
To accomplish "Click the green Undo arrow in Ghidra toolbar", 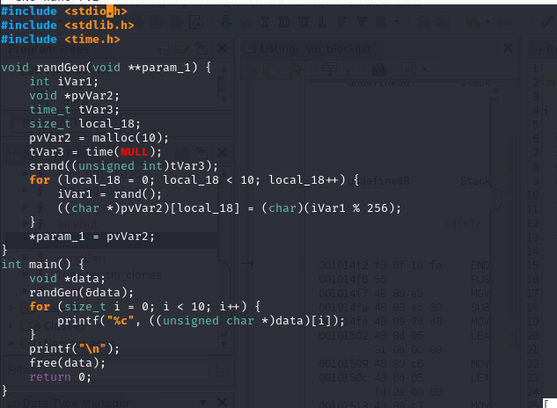I will [473, 22].
